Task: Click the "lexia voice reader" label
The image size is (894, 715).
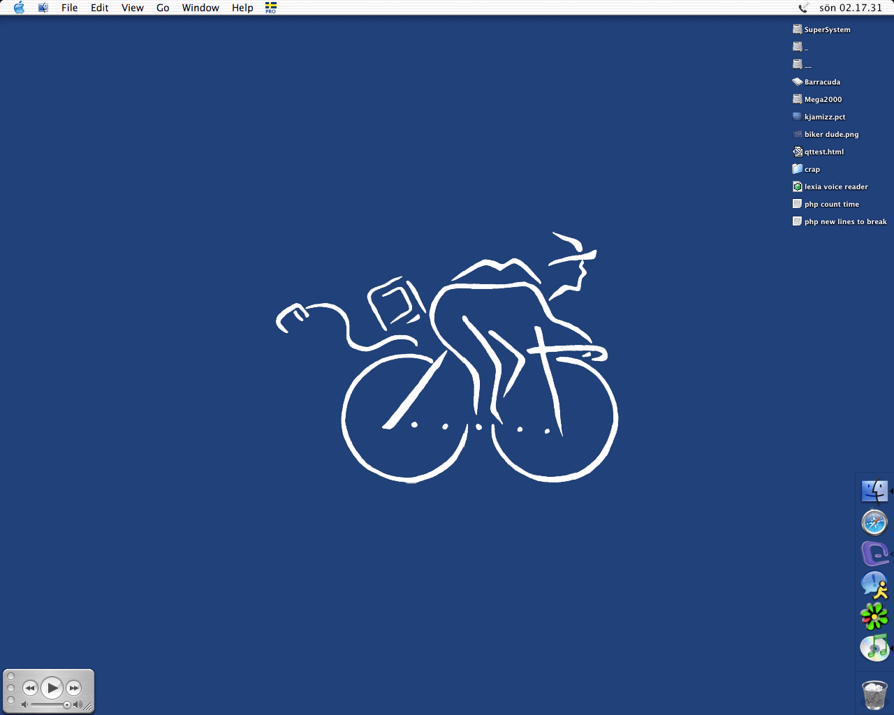Action: coord(836,186)
